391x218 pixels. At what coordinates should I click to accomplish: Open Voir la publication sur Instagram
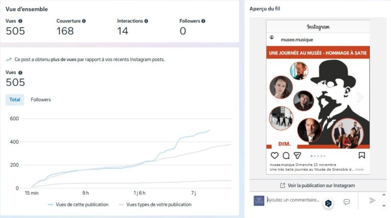tap(318, 185)
